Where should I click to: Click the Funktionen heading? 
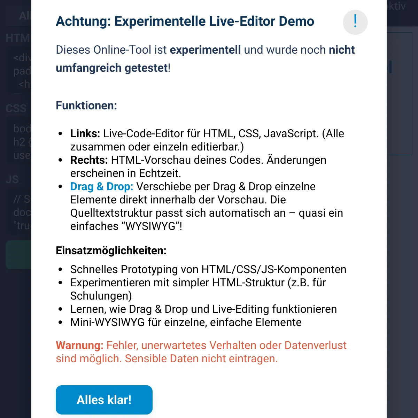(86, 106)
